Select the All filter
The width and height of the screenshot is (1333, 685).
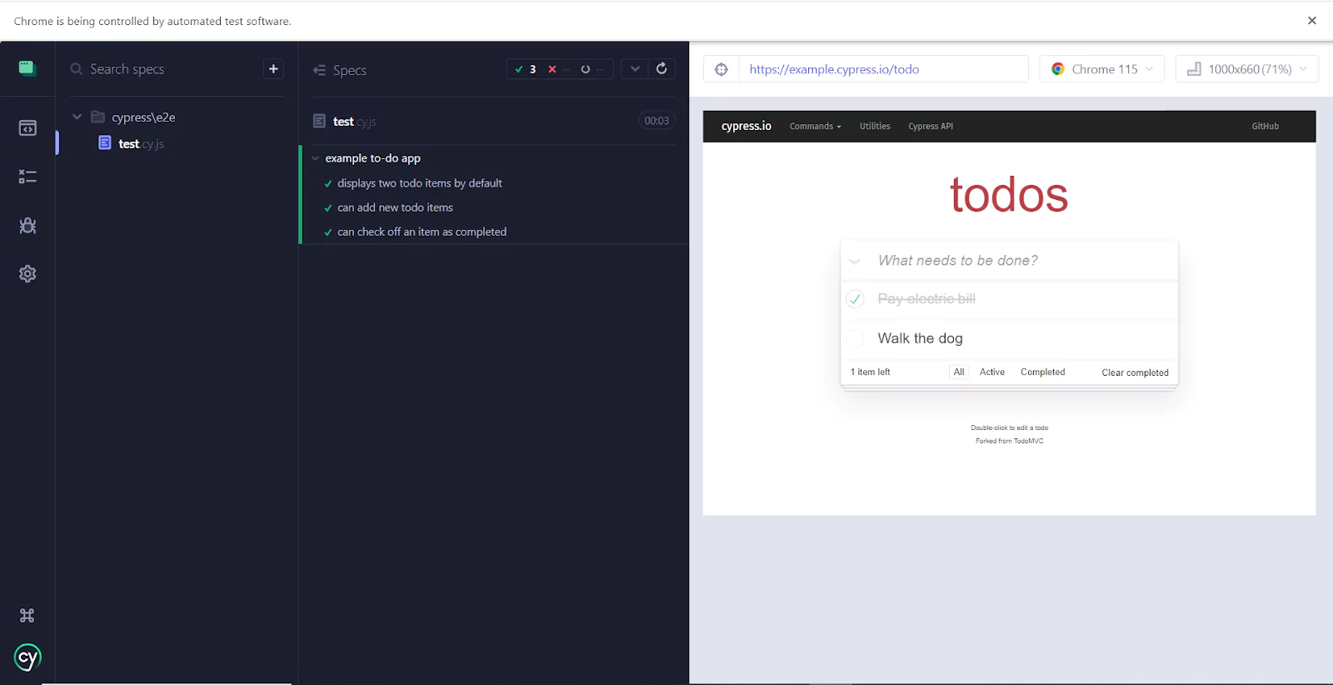pos(959,372)
